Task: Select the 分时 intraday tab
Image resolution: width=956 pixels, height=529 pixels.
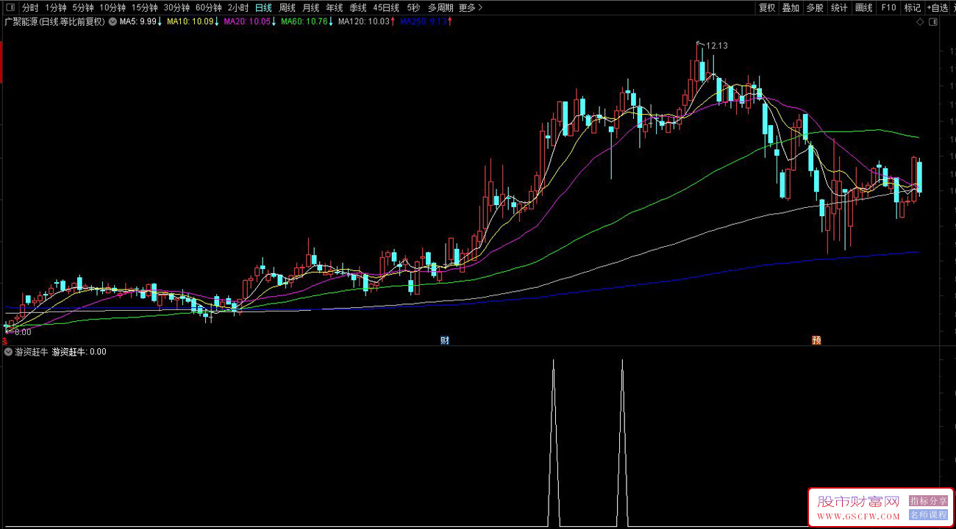Action: 30,8
